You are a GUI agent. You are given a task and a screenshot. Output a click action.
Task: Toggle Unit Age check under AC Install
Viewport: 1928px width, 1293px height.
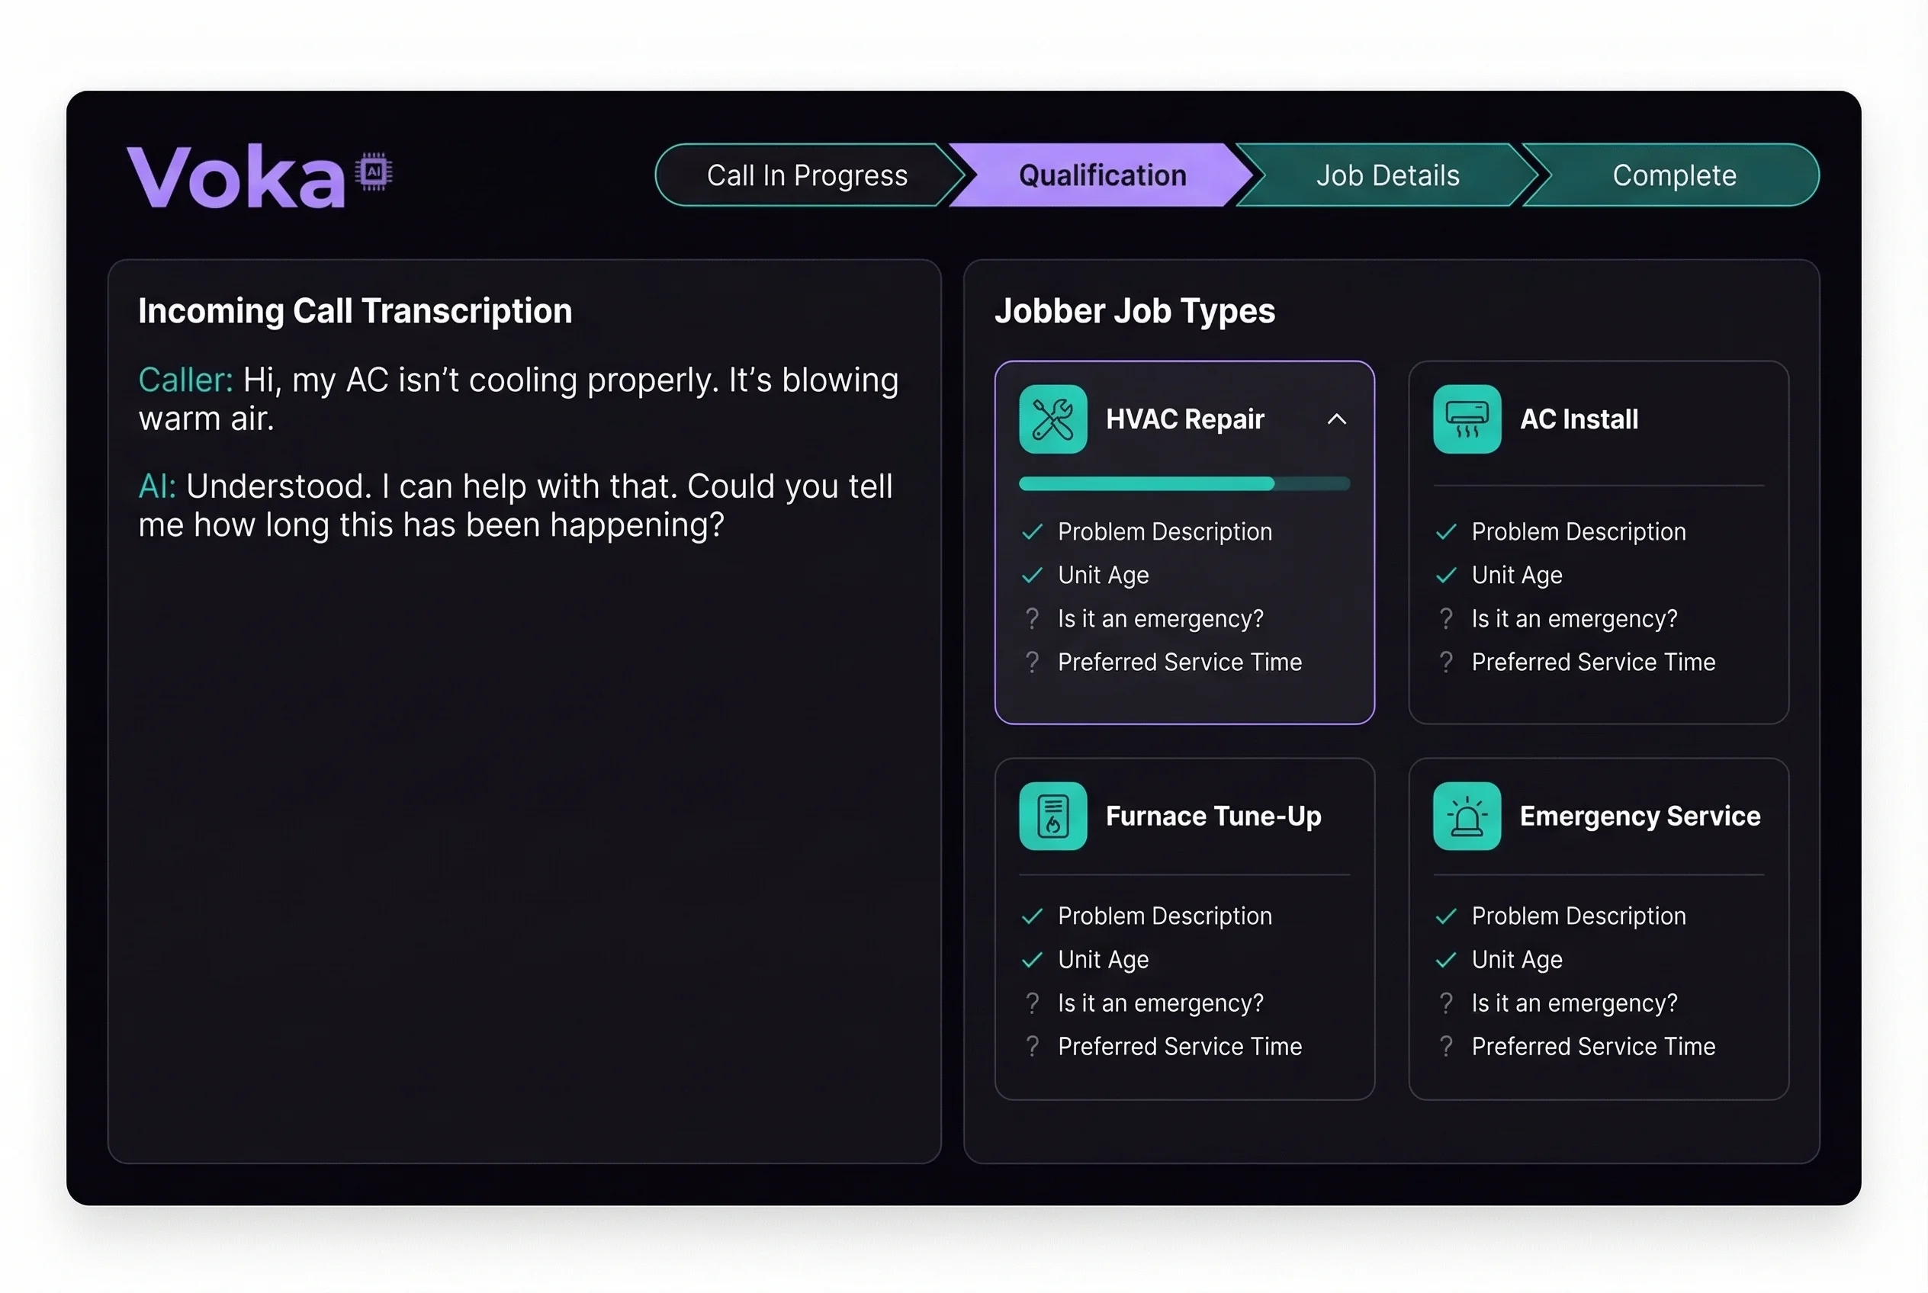pos(1445,576)
